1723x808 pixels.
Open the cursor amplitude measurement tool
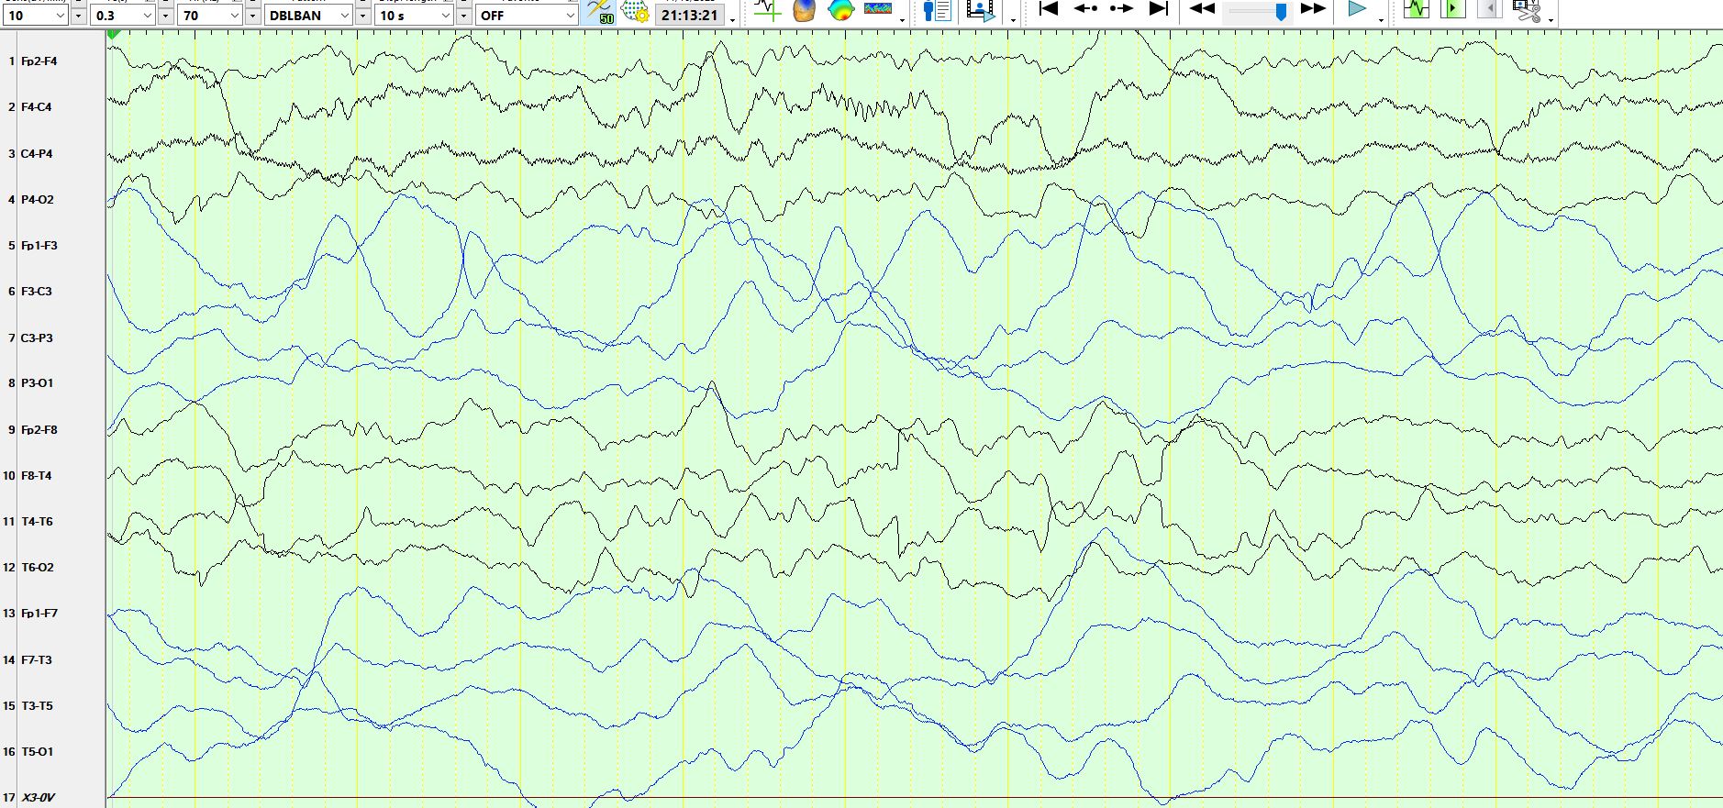[766, 11]
